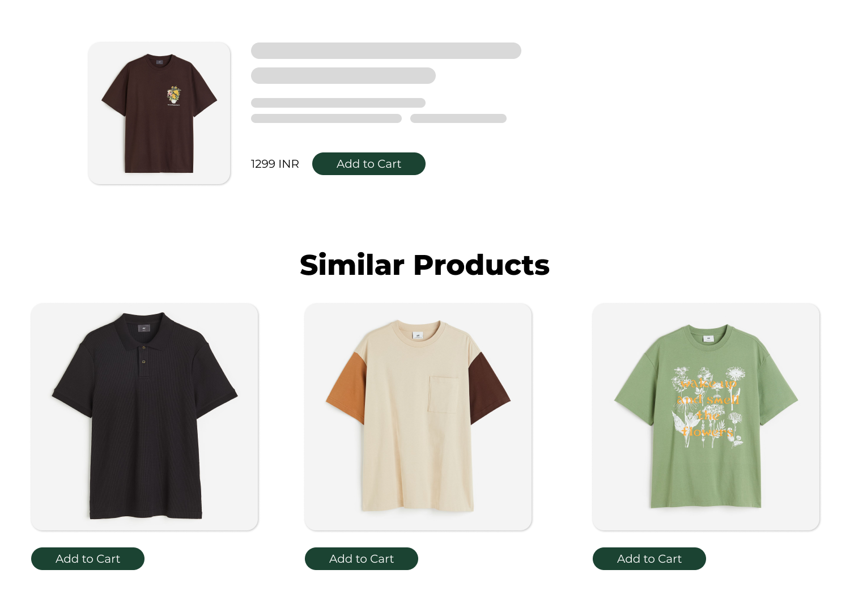The width and height of the screenshot is (850, 612).
Task: Click the button placket on the black polo
Action: (144, 358)
